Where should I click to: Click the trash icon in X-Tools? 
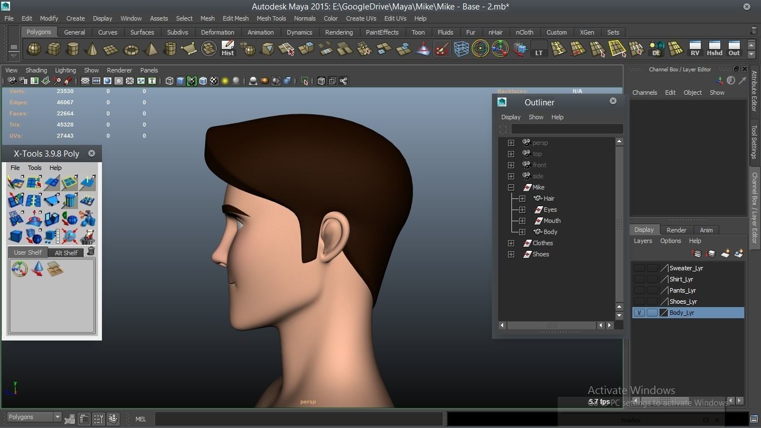(x=91, y=252)
